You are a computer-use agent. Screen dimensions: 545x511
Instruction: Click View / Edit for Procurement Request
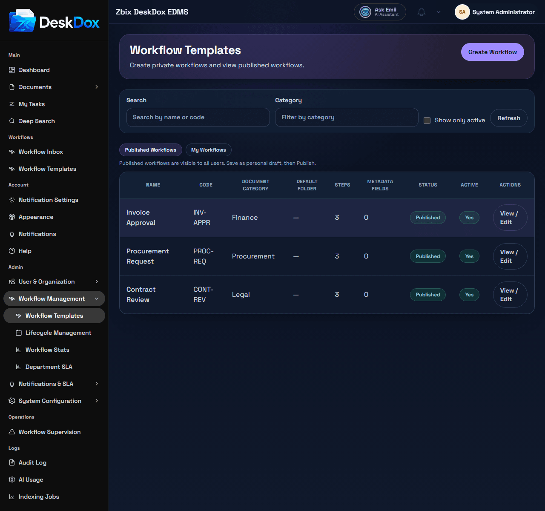click(510, 256)
